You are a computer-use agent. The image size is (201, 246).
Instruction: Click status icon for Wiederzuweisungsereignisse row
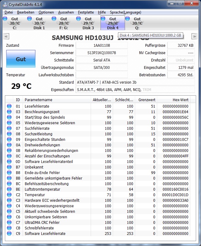pos(9,206)
